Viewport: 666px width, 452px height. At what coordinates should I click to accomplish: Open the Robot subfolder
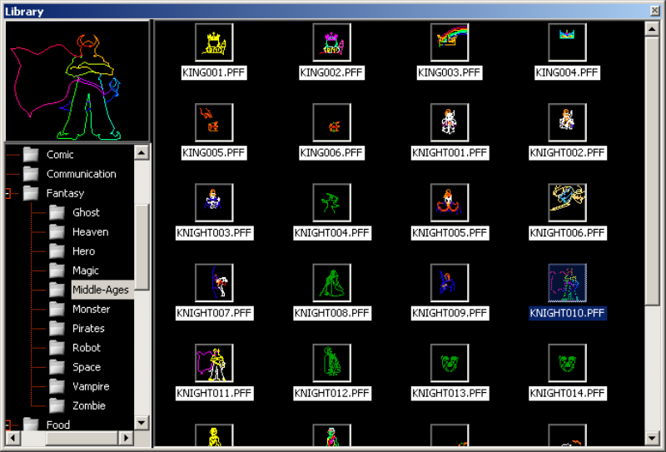coord(87,348)
